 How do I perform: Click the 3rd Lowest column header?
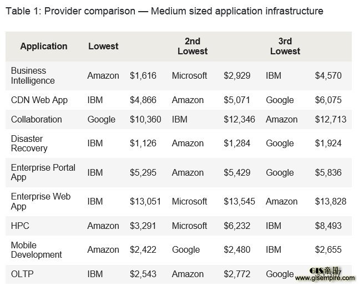285,46
